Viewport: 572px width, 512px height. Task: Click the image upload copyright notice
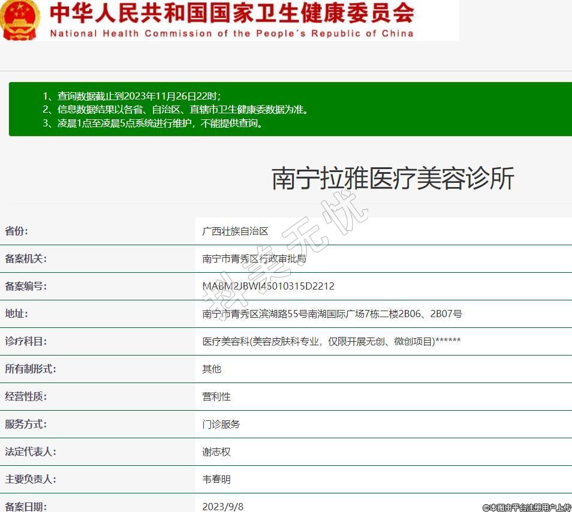coord(526,508)
